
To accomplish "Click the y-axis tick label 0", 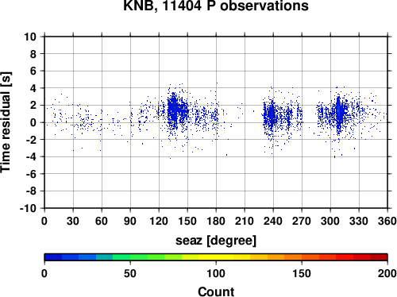I will [x=33, y=122].
